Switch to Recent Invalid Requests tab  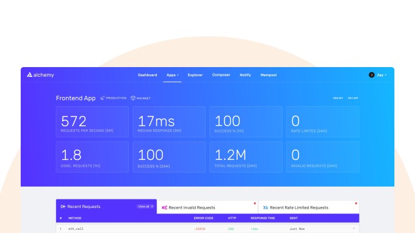coord(208,207)
